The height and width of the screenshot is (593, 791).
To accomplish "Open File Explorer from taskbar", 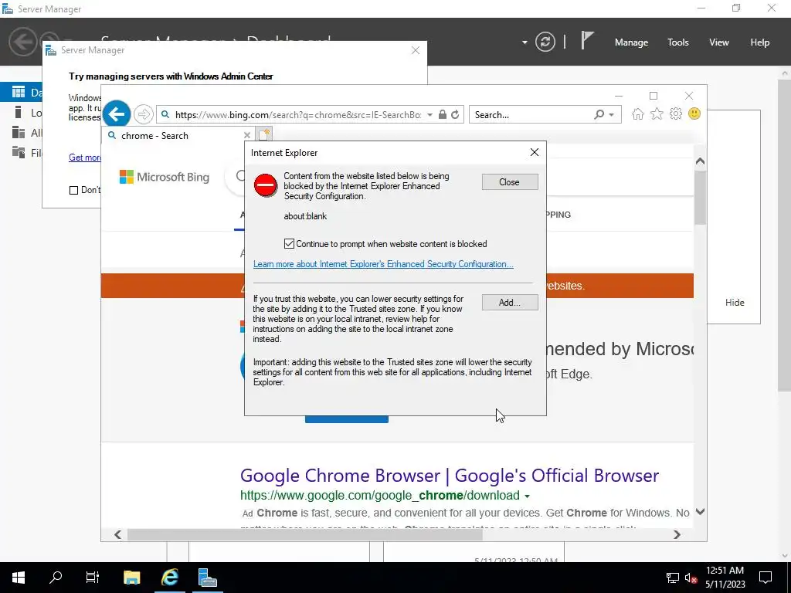I will pos(131,578).
